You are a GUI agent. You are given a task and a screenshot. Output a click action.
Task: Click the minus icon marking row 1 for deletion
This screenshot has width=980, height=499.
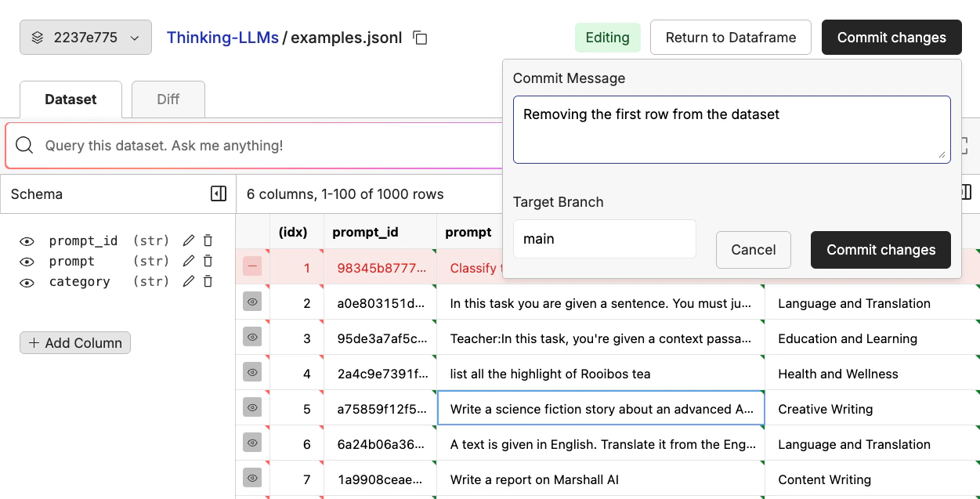[x=252, y=266]
